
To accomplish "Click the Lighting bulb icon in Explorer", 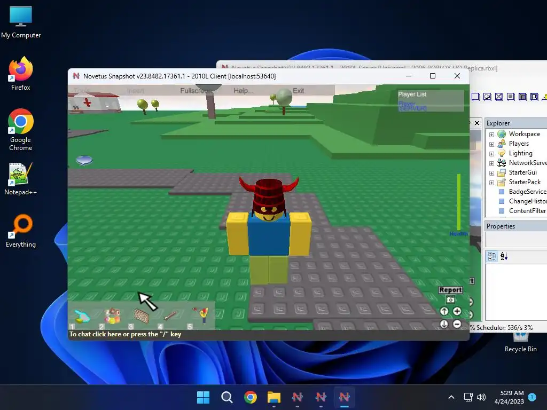I will [502, 153].
